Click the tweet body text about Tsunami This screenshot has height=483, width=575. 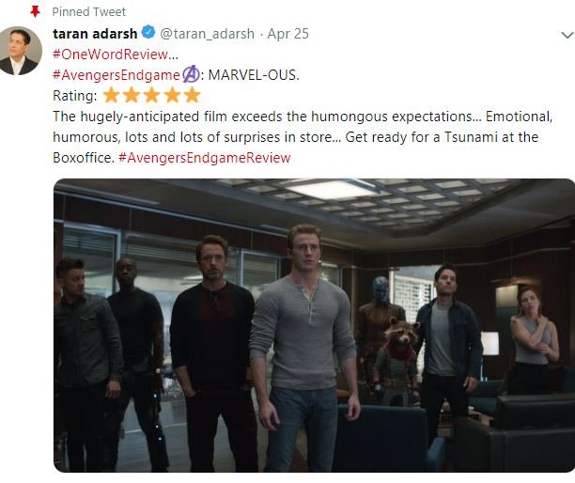click(x=303, y=137)
